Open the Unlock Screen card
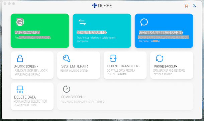 point(32,65)
